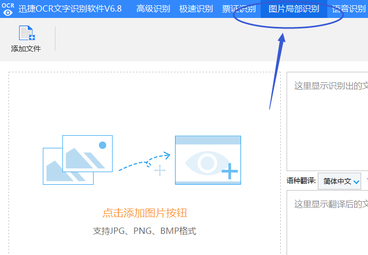Click the 添加文件 document icon
Screen dimensions: 368x255
coord(27,33)
